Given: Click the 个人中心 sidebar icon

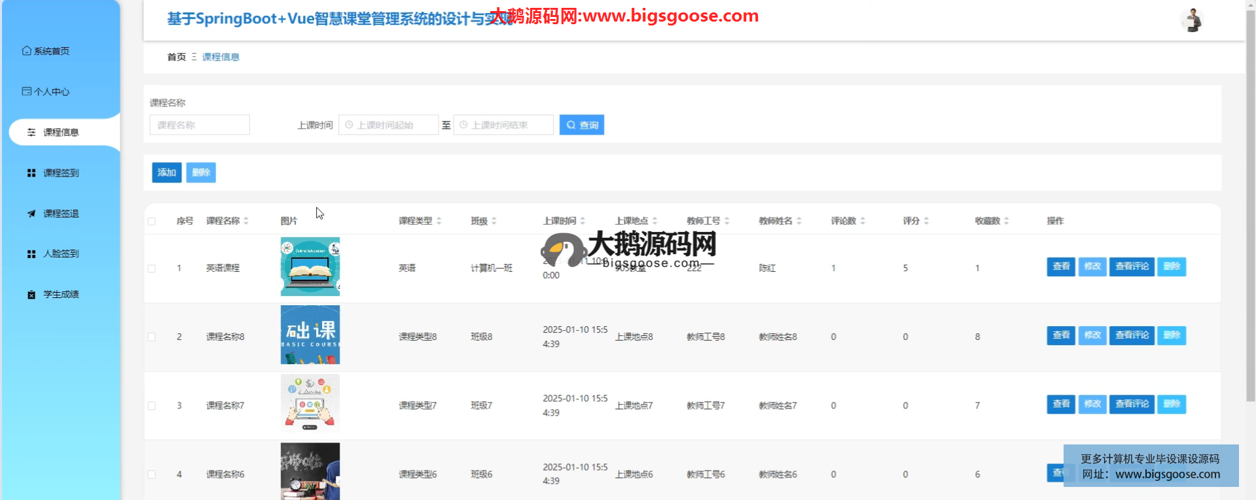Looking at the screenshot, I should click(x=26, y=92).
